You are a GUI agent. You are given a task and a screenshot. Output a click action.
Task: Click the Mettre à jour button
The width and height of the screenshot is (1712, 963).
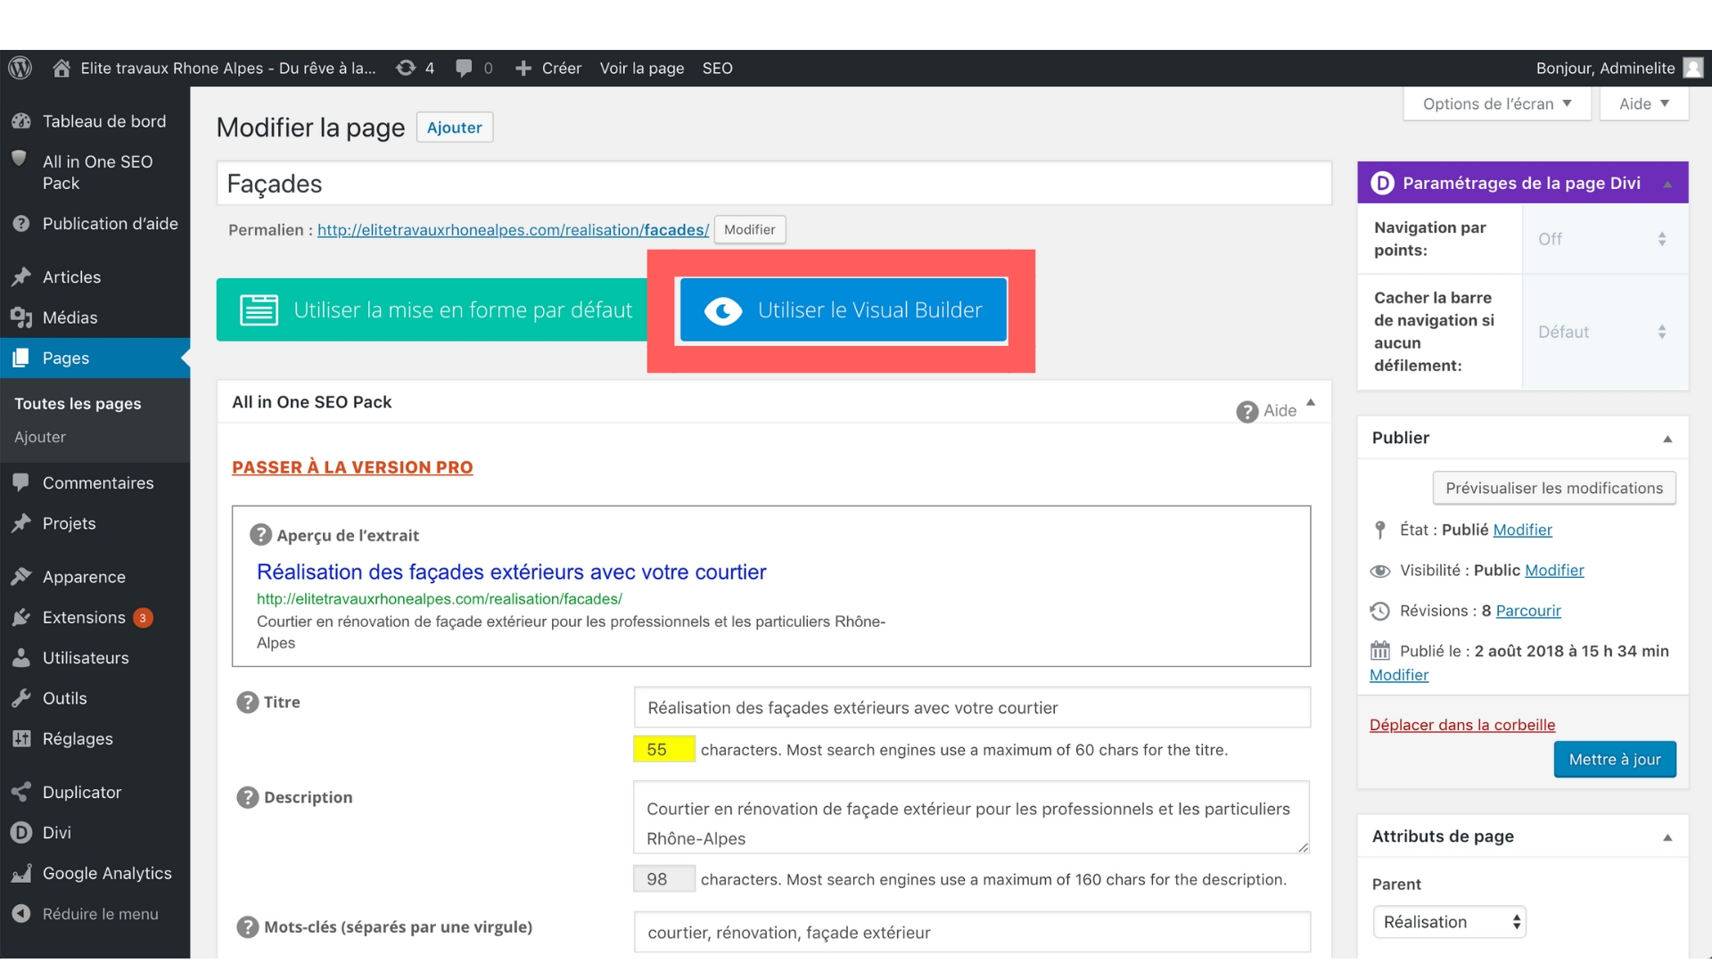[1615, 760]
